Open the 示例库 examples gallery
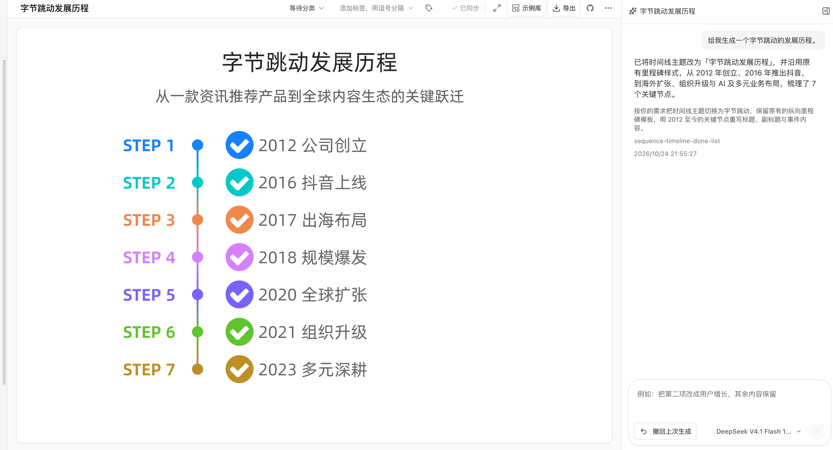 pos(526,8)
